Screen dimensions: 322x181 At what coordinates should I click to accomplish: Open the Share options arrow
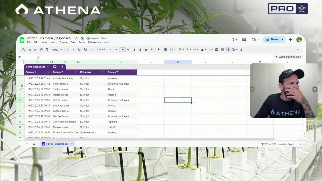tap(282, 39)
